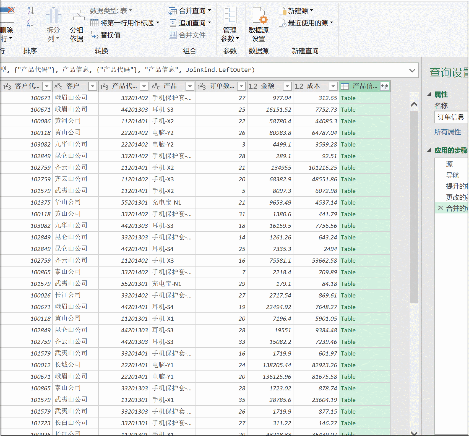The image size is (469, 436).
Task: Open the 订单数 column filter dropdown
Action: coord(241,87)
